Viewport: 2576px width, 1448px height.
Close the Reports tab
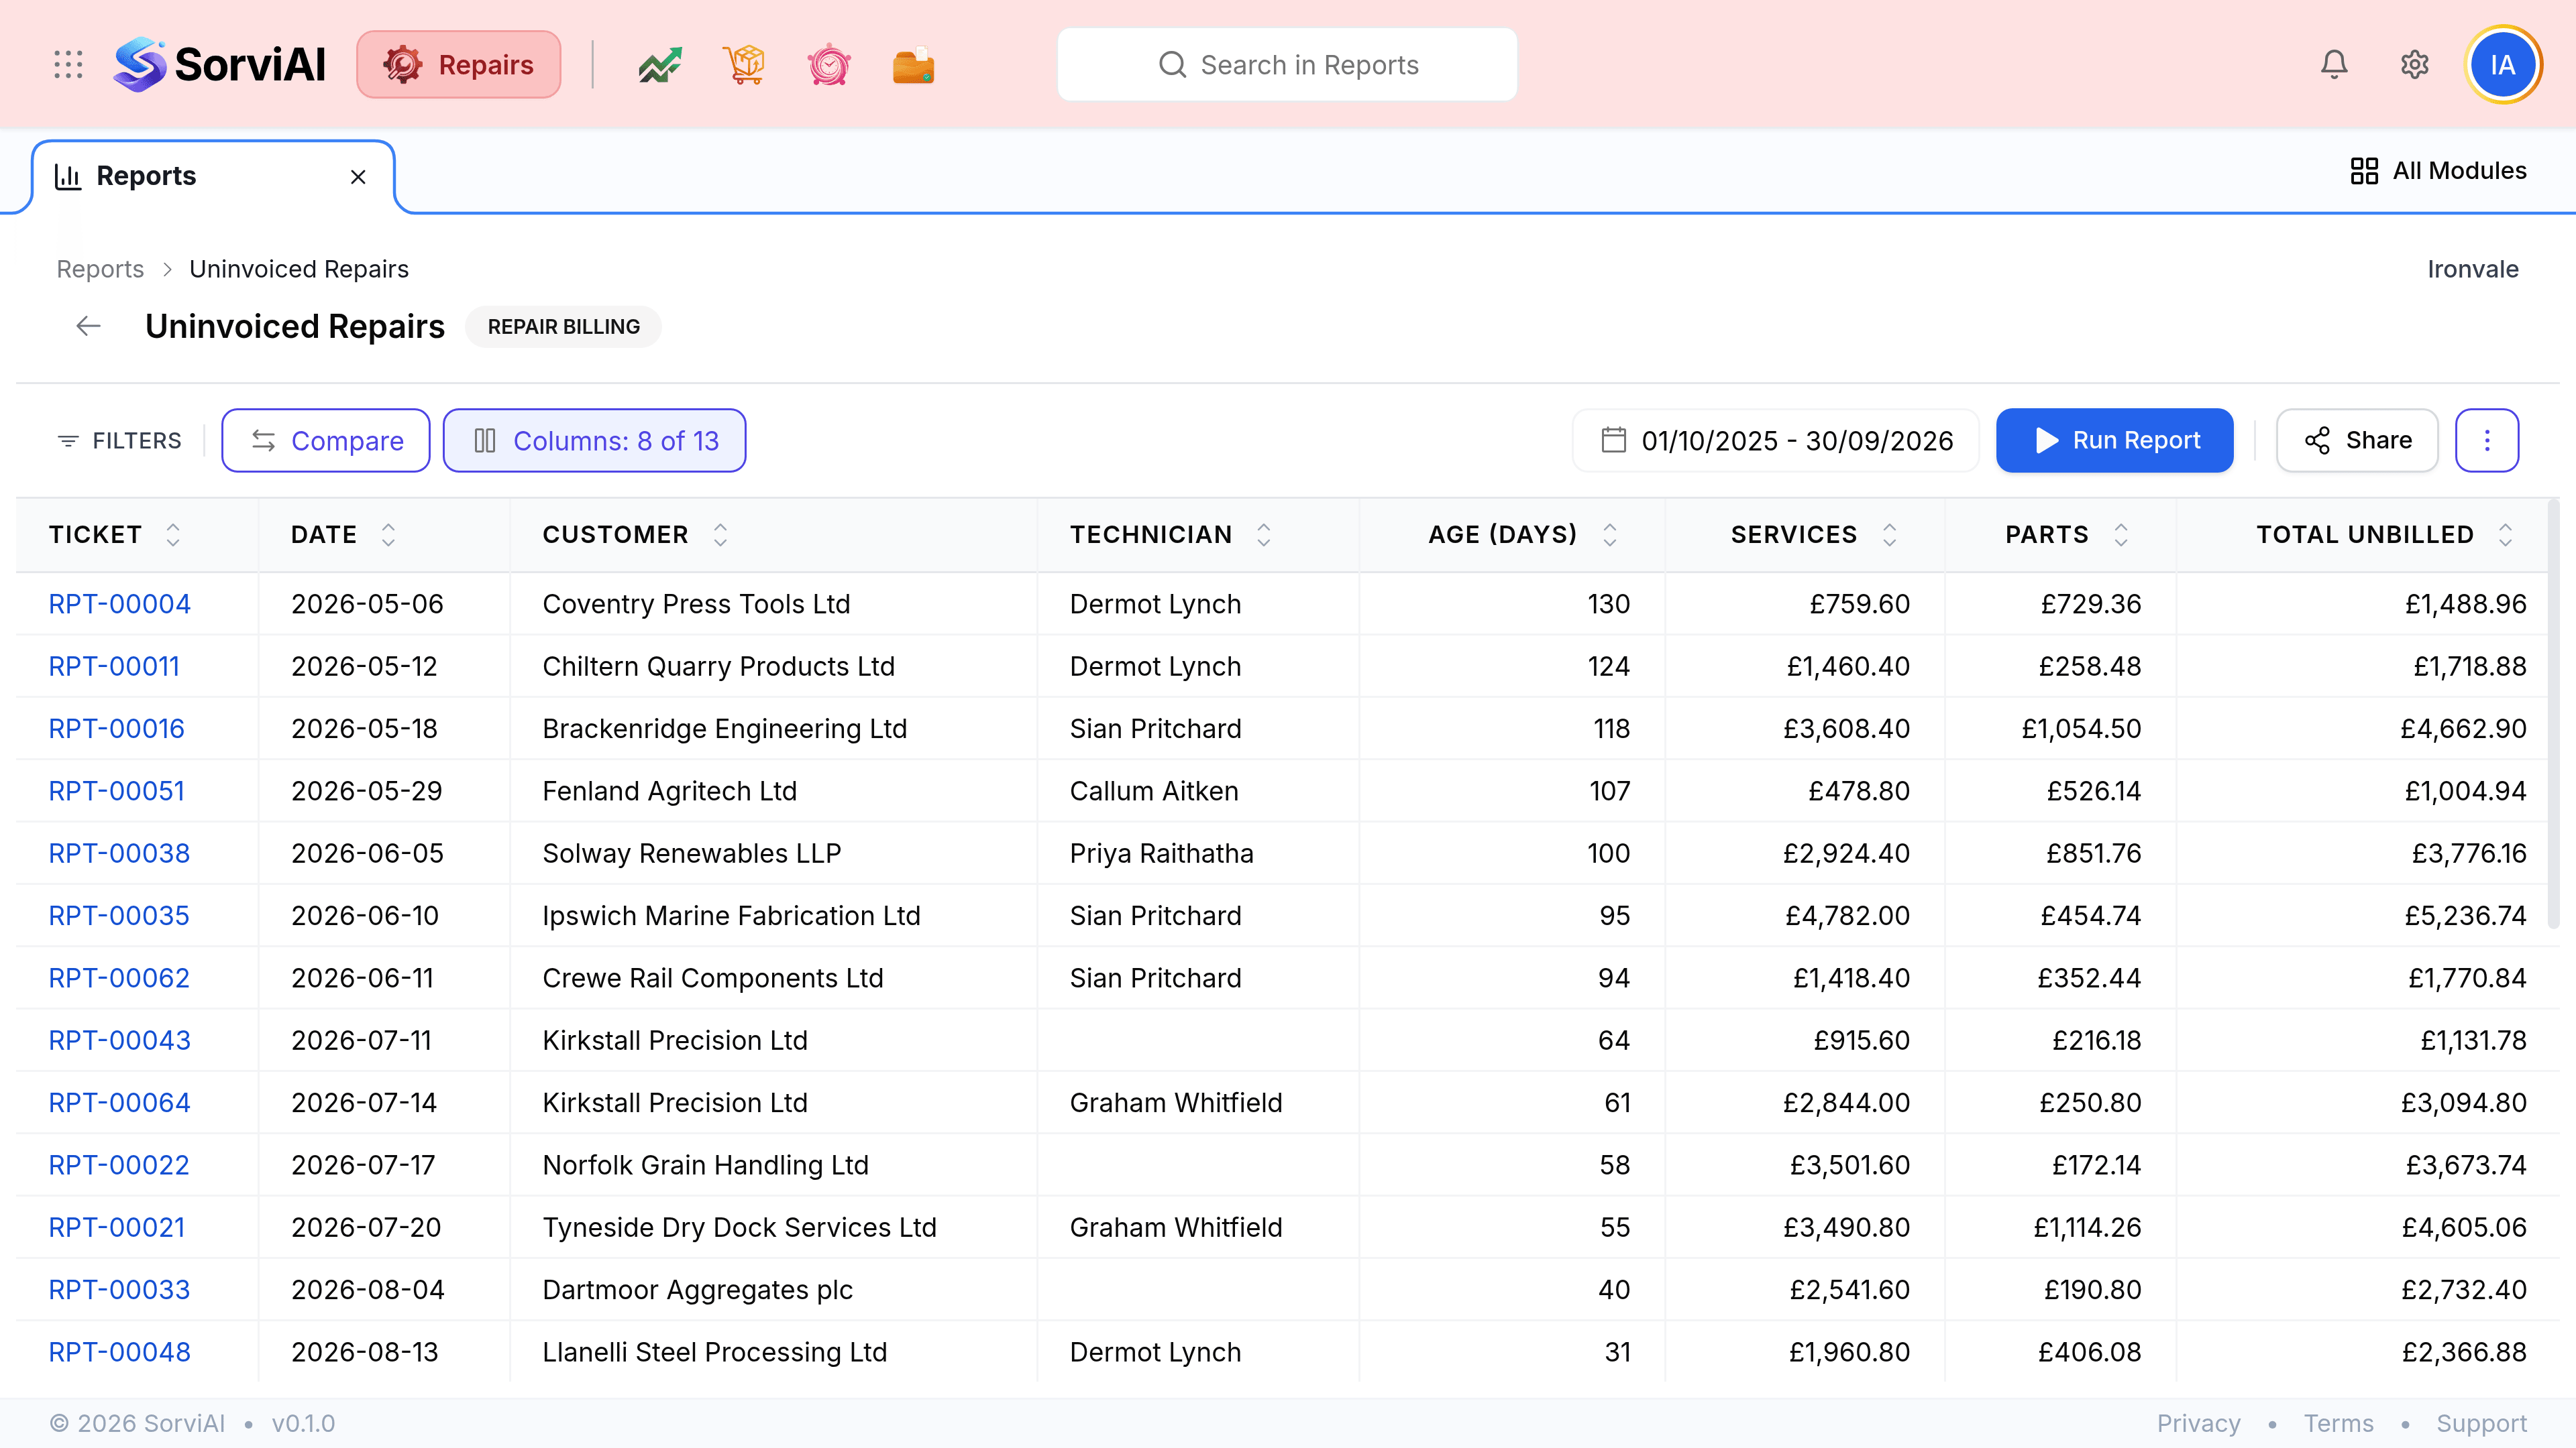point(358,177)
